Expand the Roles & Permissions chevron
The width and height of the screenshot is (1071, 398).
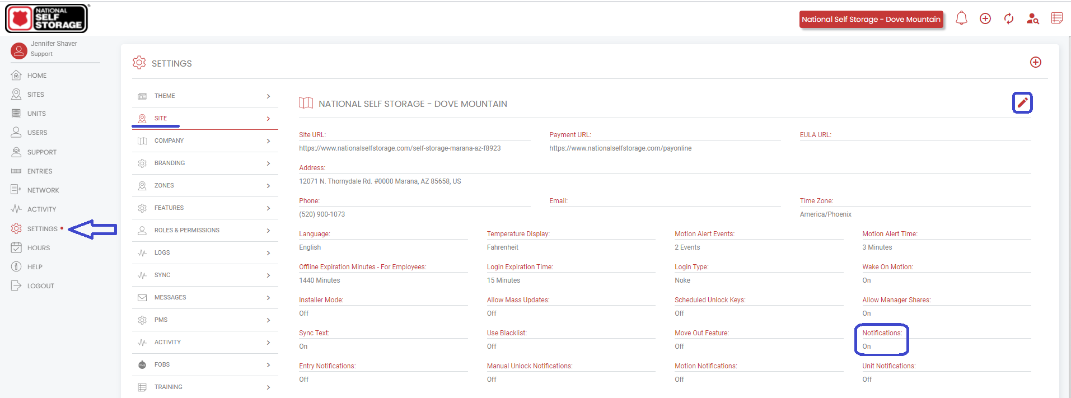(x=269, y=231)
